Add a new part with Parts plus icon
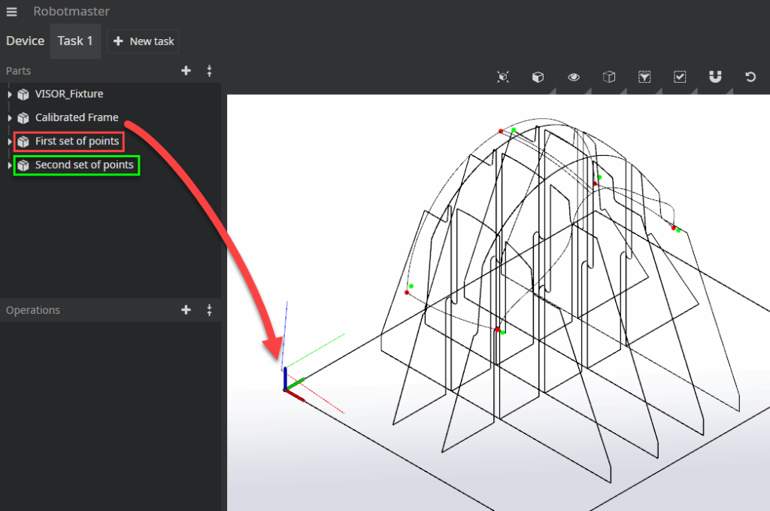770x511 pixels. click(186, 71)
